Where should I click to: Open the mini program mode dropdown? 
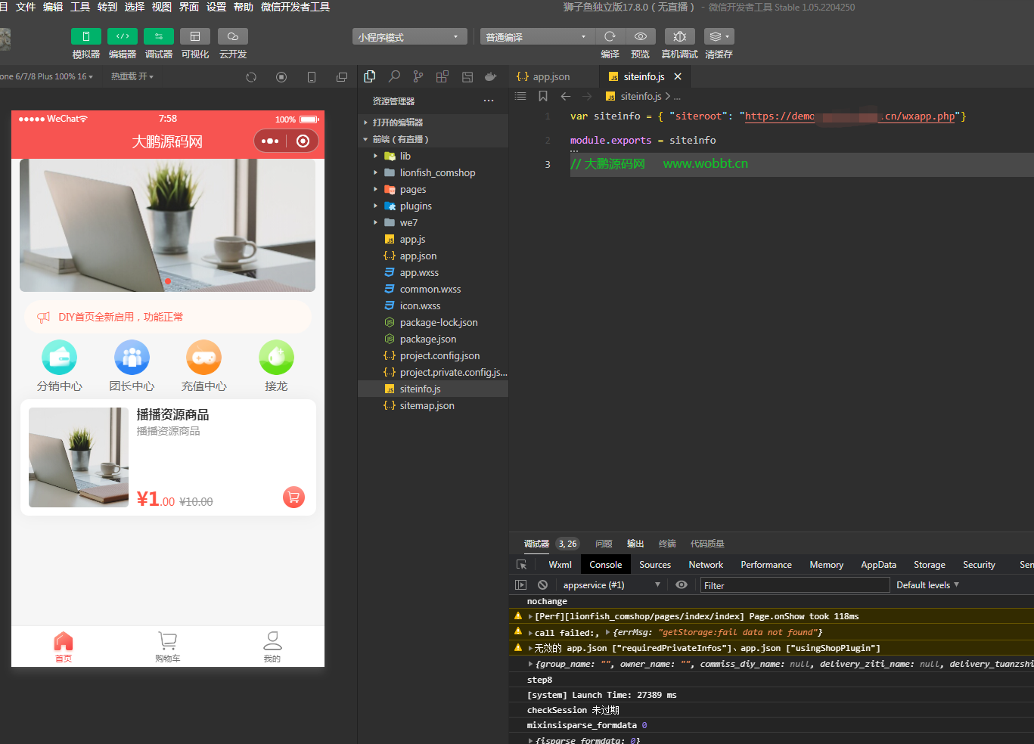[409, 37]
